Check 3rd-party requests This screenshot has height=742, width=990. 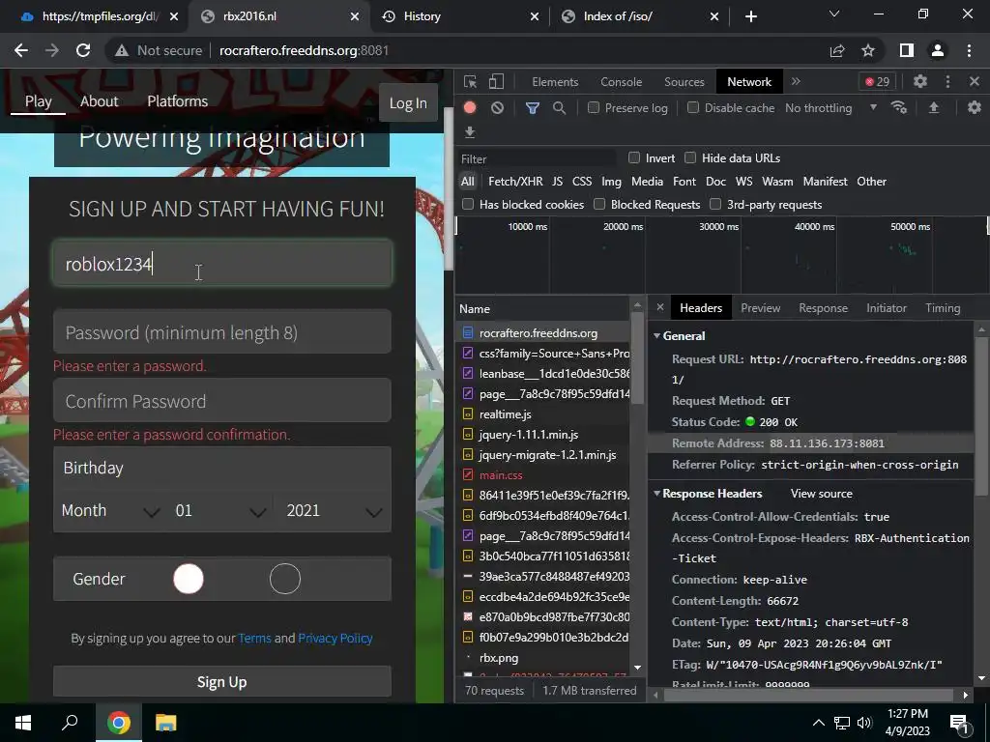[x=715, y=204]
